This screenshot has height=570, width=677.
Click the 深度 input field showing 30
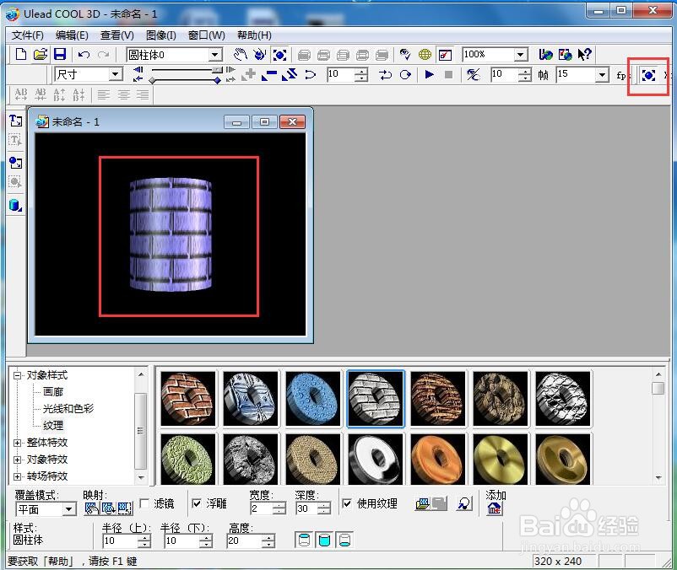click(307, 508)
